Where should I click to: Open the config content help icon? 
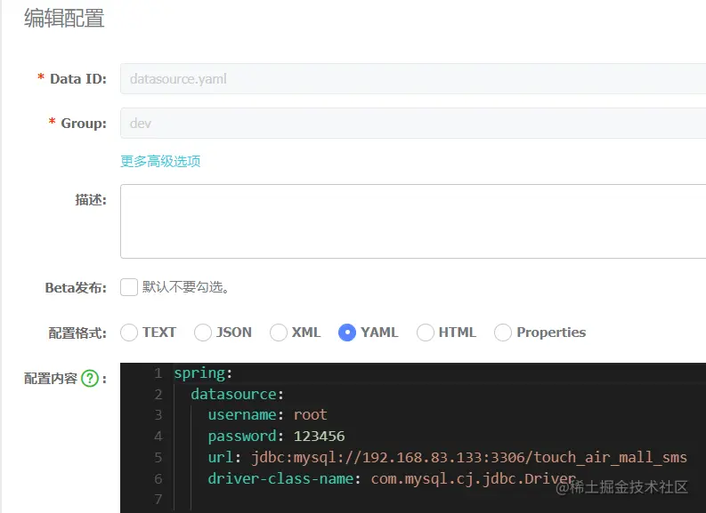(90, 378)
